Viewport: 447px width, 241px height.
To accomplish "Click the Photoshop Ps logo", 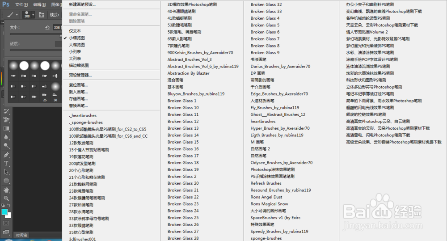I will coord(6,4).
